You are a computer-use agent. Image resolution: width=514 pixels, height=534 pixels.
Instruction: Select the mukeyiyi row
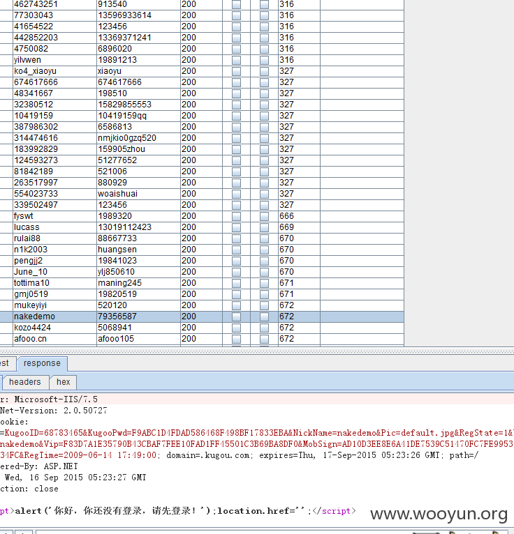pos(202,305)
